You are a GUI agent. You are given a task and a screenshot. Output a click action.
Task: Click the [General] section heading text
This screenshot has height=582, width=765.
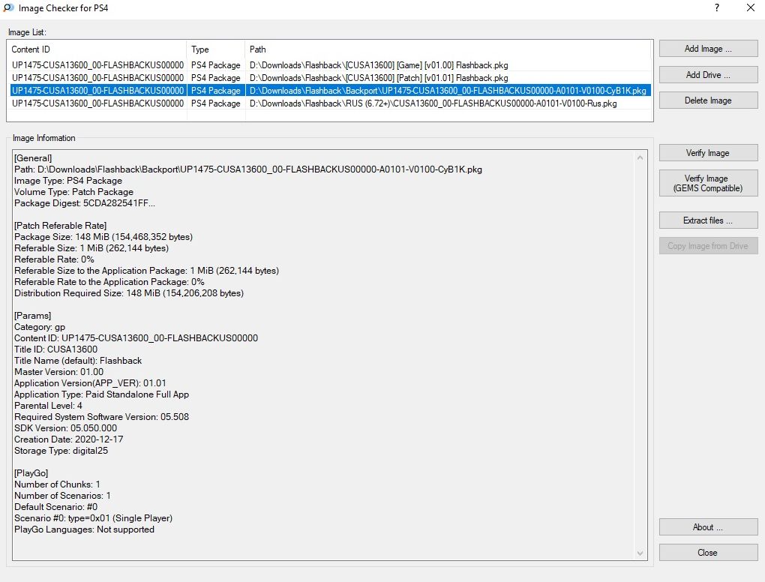click(x=33, y=158)
